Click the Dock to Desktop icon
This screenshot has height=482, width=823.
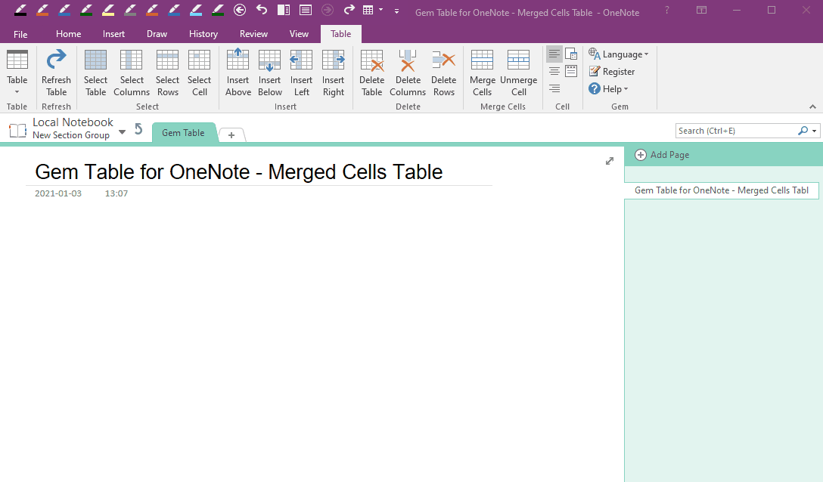tap(284, 10)
